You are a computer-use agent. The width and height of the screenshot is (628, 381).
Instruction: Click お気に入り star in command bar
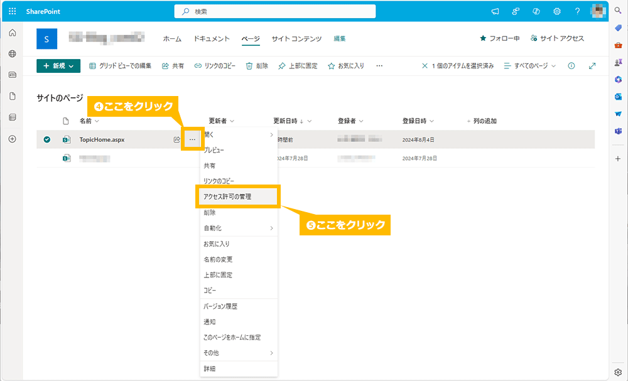(x=346, y=66)
